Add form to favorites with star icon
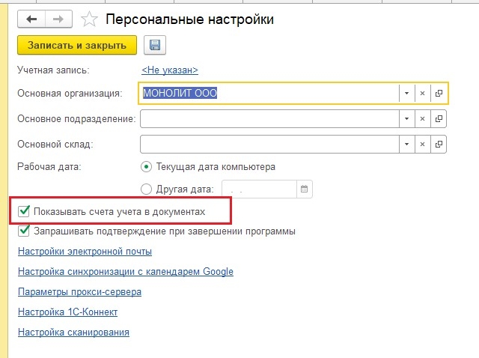 click(89, 19)
